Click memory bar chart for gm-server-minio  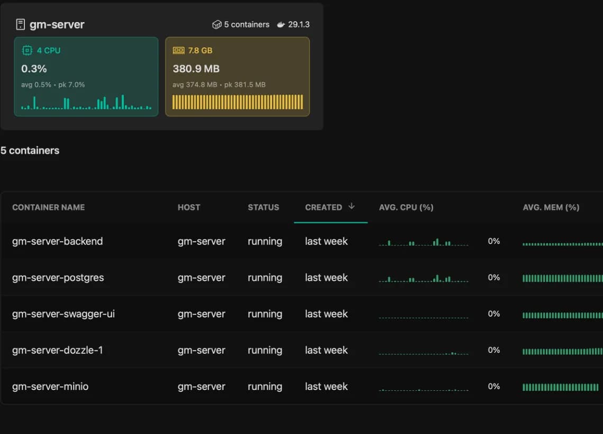click(x=560, y=387)
